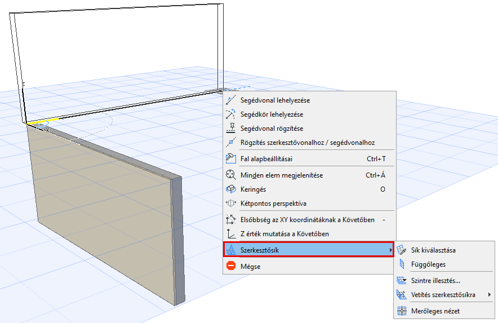Choose Segédvonal lehelyezése from the context menu

coord(310,100)
